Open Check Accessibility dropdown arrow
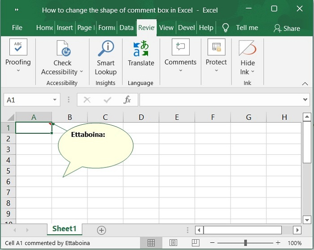Screen dimensions: 314x250 81,71
